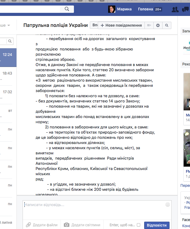Viewport: 190px width, 229px height.
Task: Toggle the 'Enter, щоб на...' send checkbox
Action: tap(139, 225)
